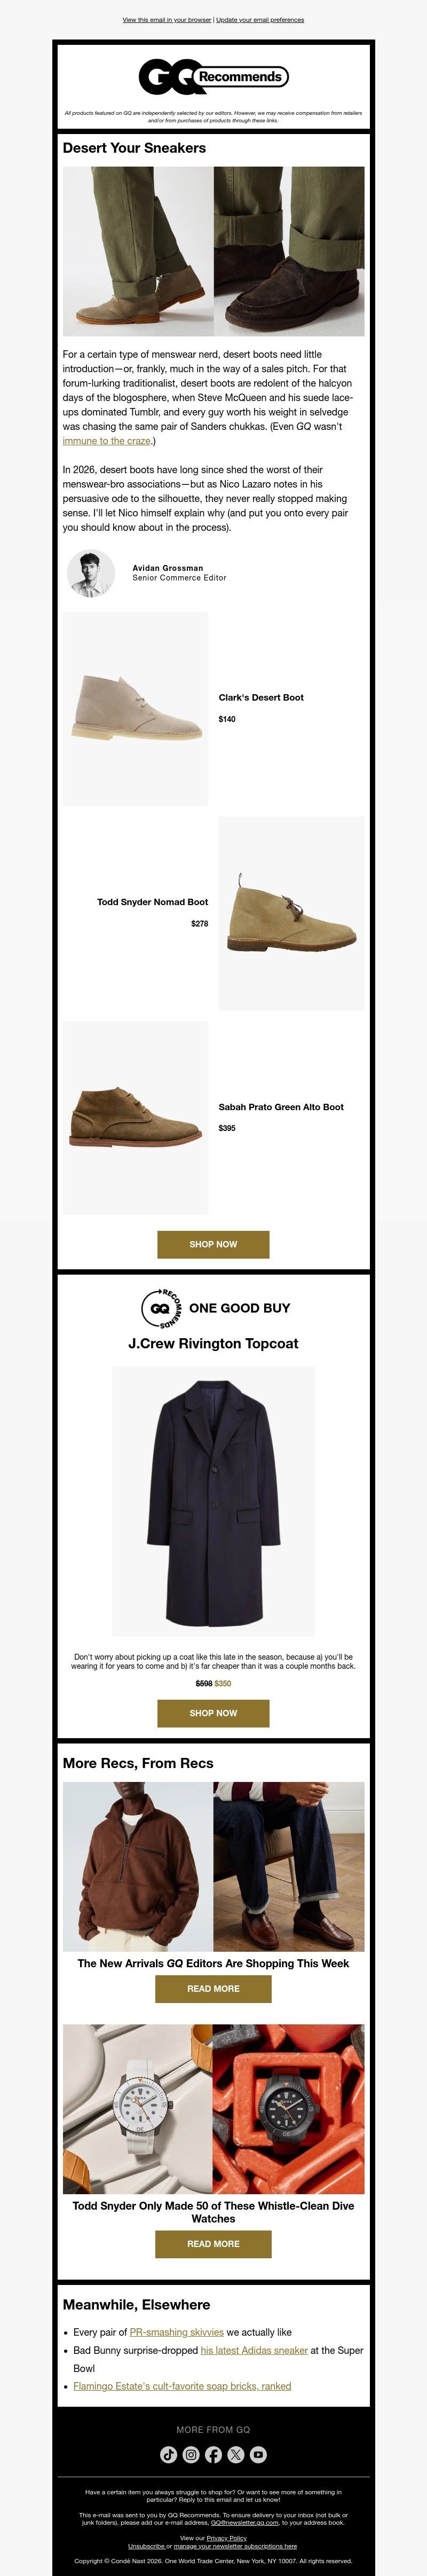The image size is (427, 2576).
Task: Open GQ's TikTok page icon
Action: [x=169, y=2454]
